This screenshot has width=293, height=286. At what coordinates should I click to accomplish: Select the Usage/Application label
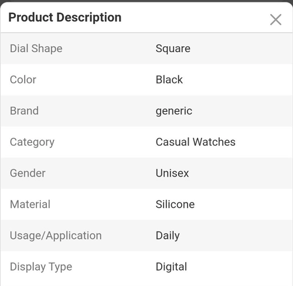pos(56,236)
